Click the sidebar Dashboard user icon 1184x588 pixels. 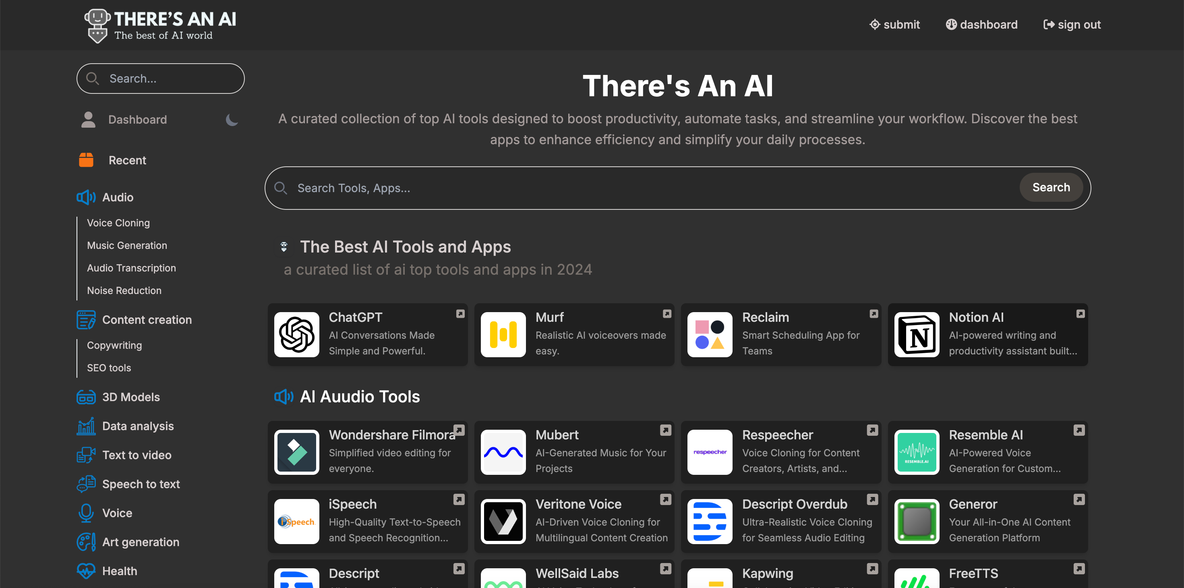coord(88,120)
